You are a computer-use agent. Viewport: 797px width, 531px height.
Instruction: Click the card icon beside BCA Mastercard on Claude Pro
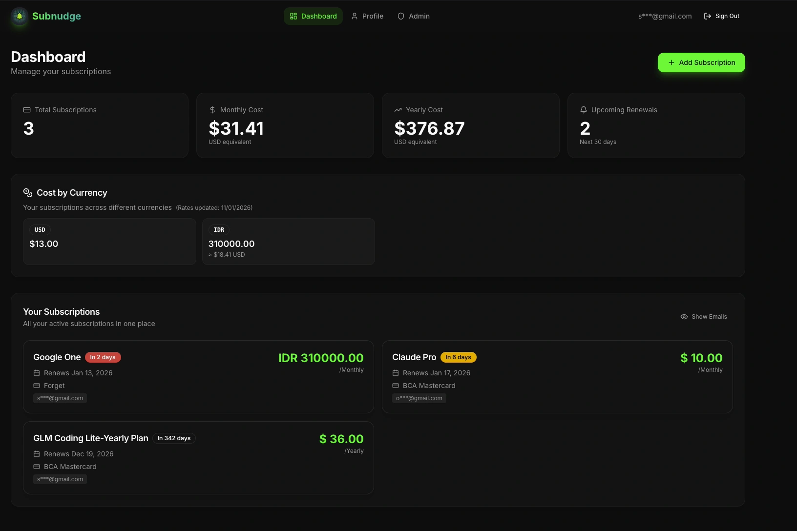[x=396, y=386]
